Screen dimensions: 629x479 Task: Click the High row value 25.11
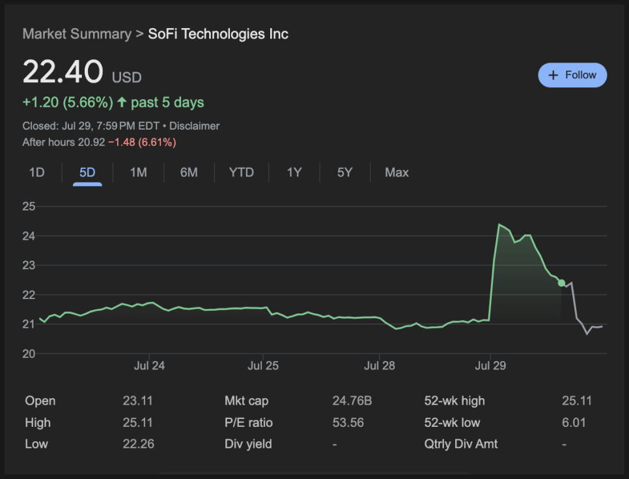click(137, 422)
